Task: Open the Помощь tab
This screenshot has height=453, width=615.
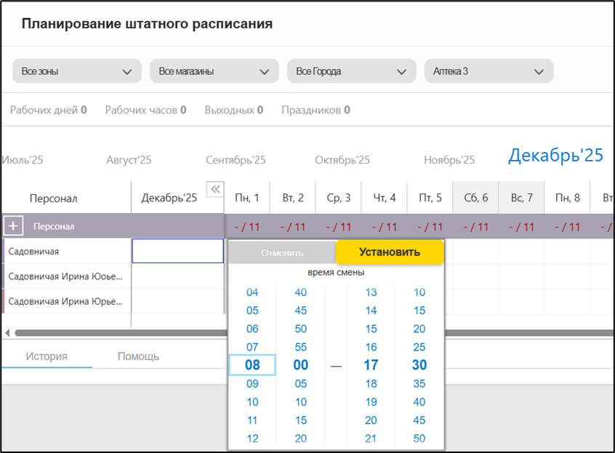Action: (x=138, y=356)
